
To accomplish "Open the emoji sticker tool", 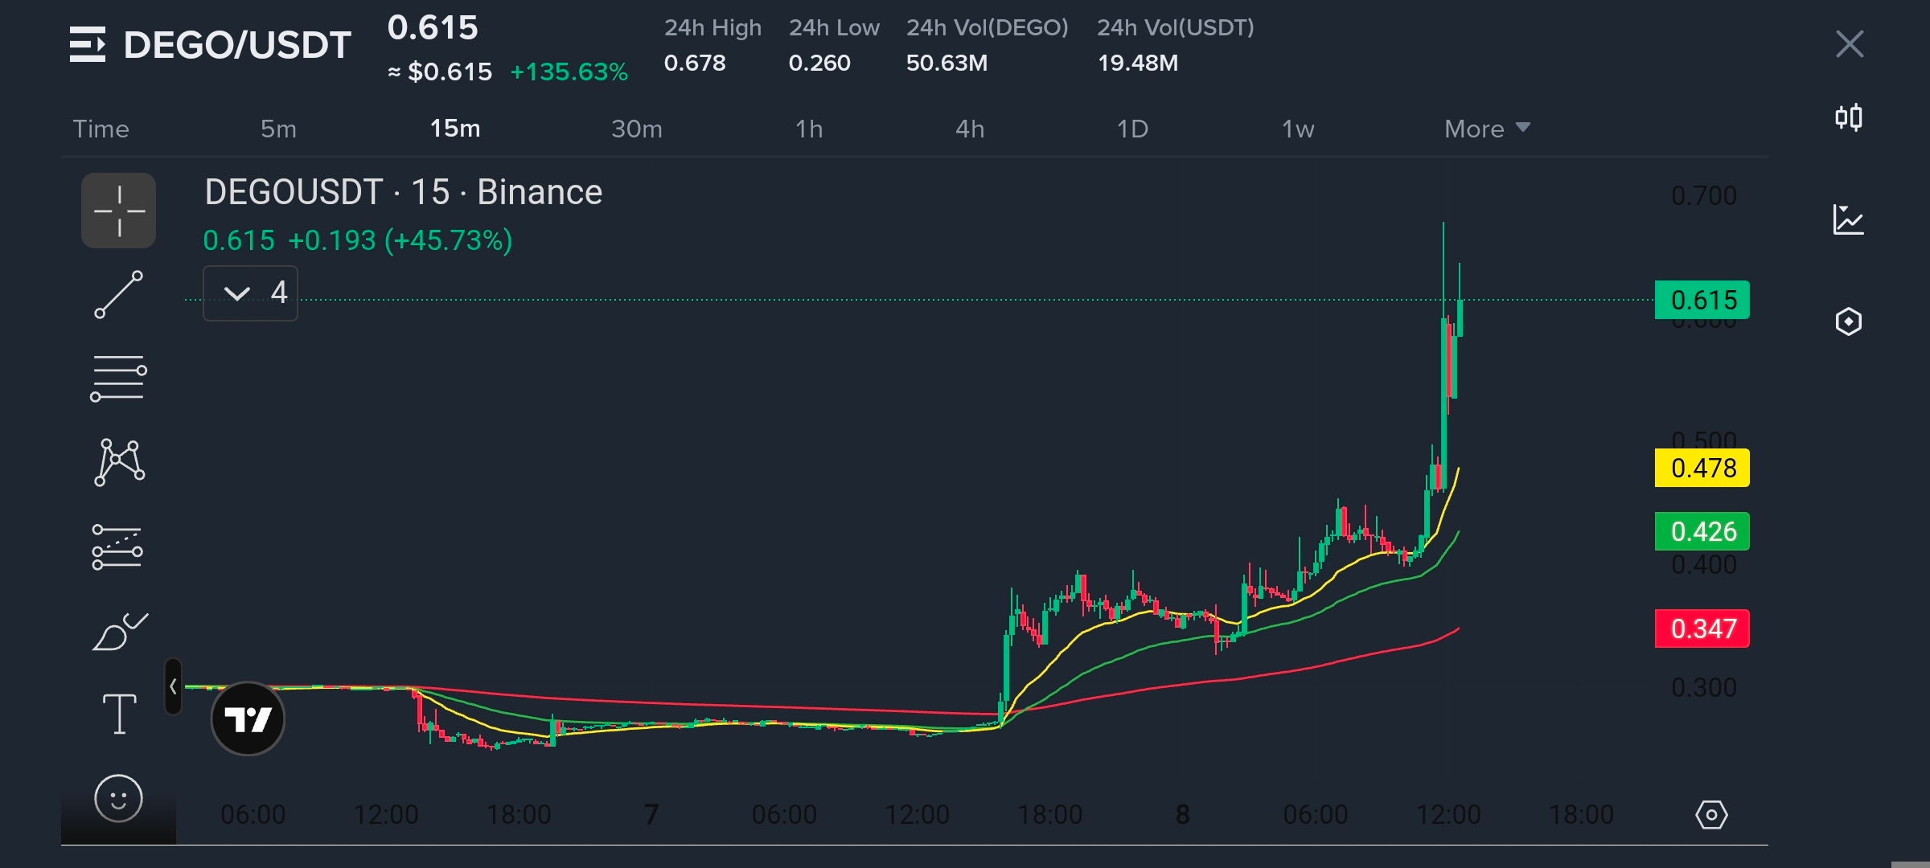I will tap(118, 798).
